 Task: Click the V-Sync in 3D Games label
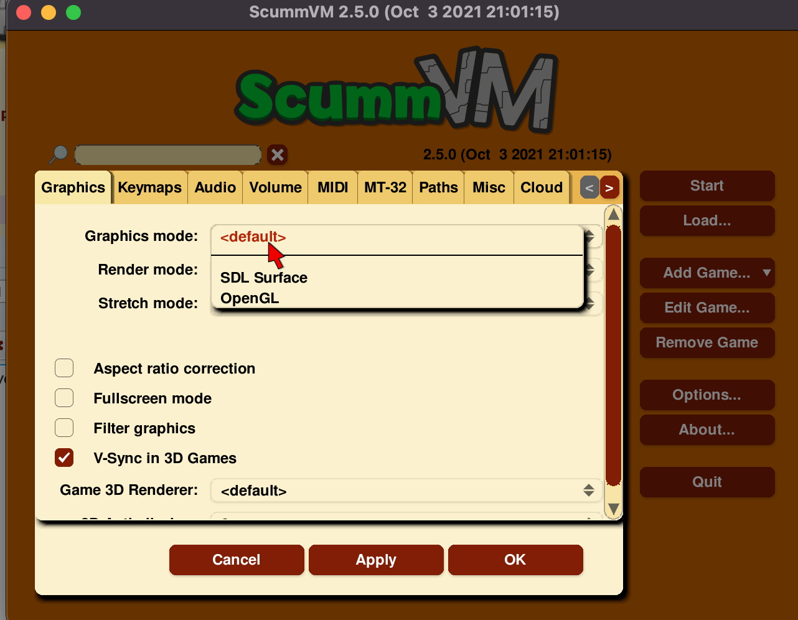(x=165, y=458)
